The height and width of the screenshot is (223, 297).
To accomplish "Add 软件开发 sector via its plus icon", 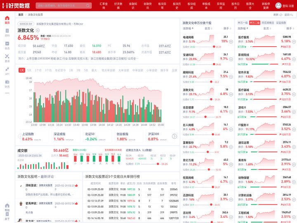I will coord(294,77).
